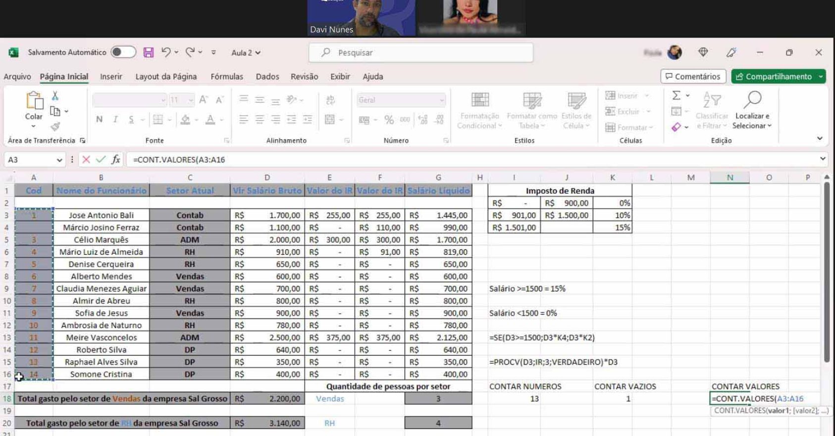Open the Name Box dropdown arrow

59,160
